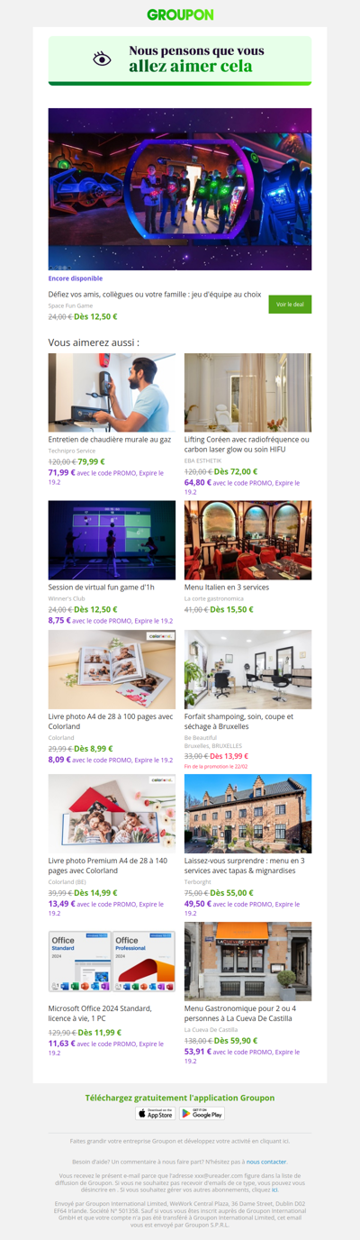Image resolution: width=360 pixels, height=1240 pixels.
Task: Click the eye icon in the green banner
Action: pos(103,59)
